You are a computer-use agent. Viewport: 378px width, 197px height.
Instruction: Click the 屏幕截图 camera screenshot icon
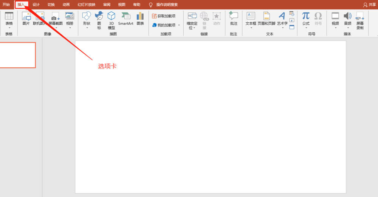coord(56,16)
